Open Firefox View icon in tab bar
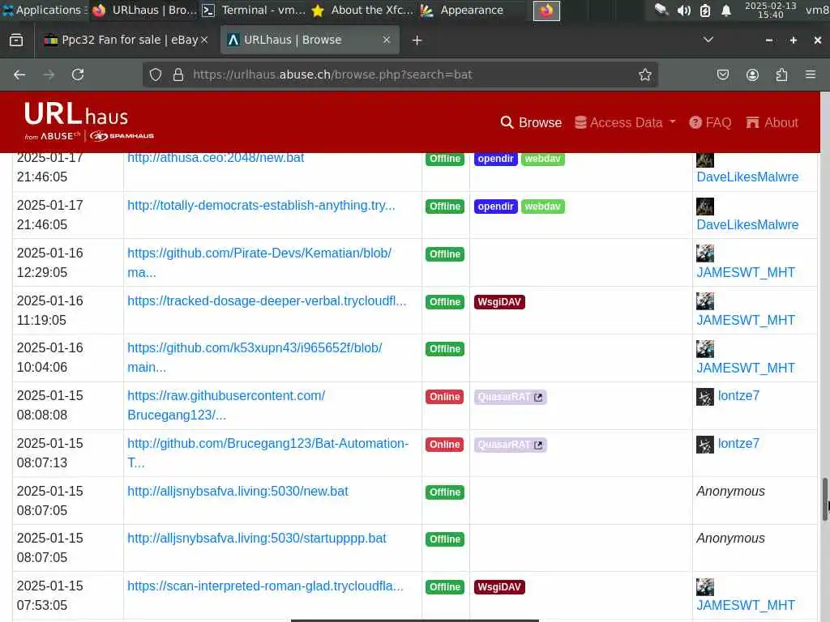 pos(16,40)
